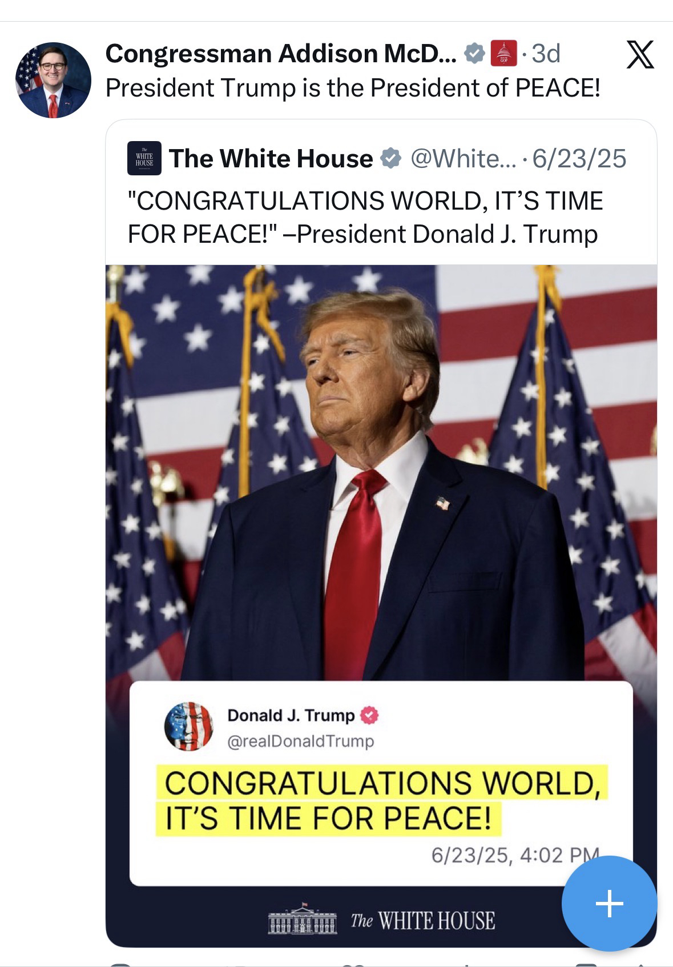Click the White House building logo at image bottom

pos(303,920)
